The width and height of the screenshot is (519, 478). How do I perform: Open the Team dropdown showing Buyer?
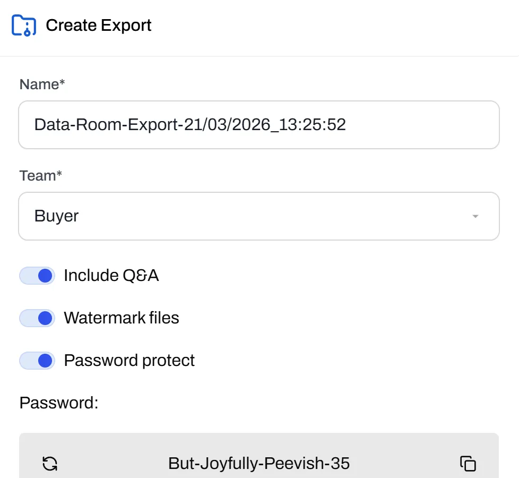coord(259,216)
